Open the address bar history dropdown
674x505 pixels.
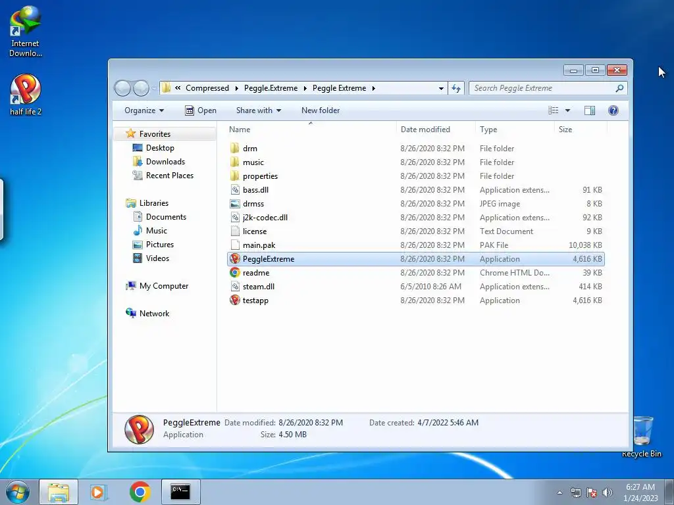[441, 89]
